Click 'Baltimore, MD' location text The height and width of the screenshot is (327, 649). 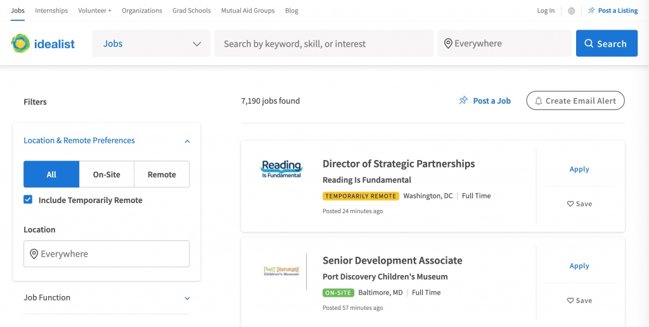380,293
